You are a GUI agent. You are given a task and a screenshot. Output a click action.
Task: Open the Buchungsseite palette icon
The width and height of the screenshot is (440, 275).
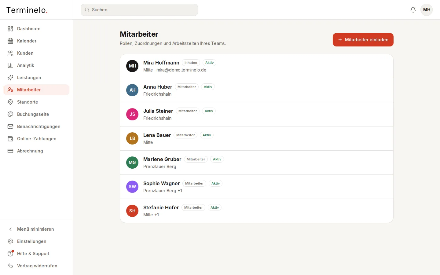pyautogui.click(x=10, y=114)
